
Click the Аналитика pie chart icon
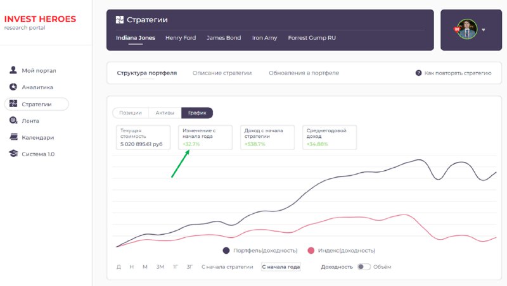click(13, 87)
